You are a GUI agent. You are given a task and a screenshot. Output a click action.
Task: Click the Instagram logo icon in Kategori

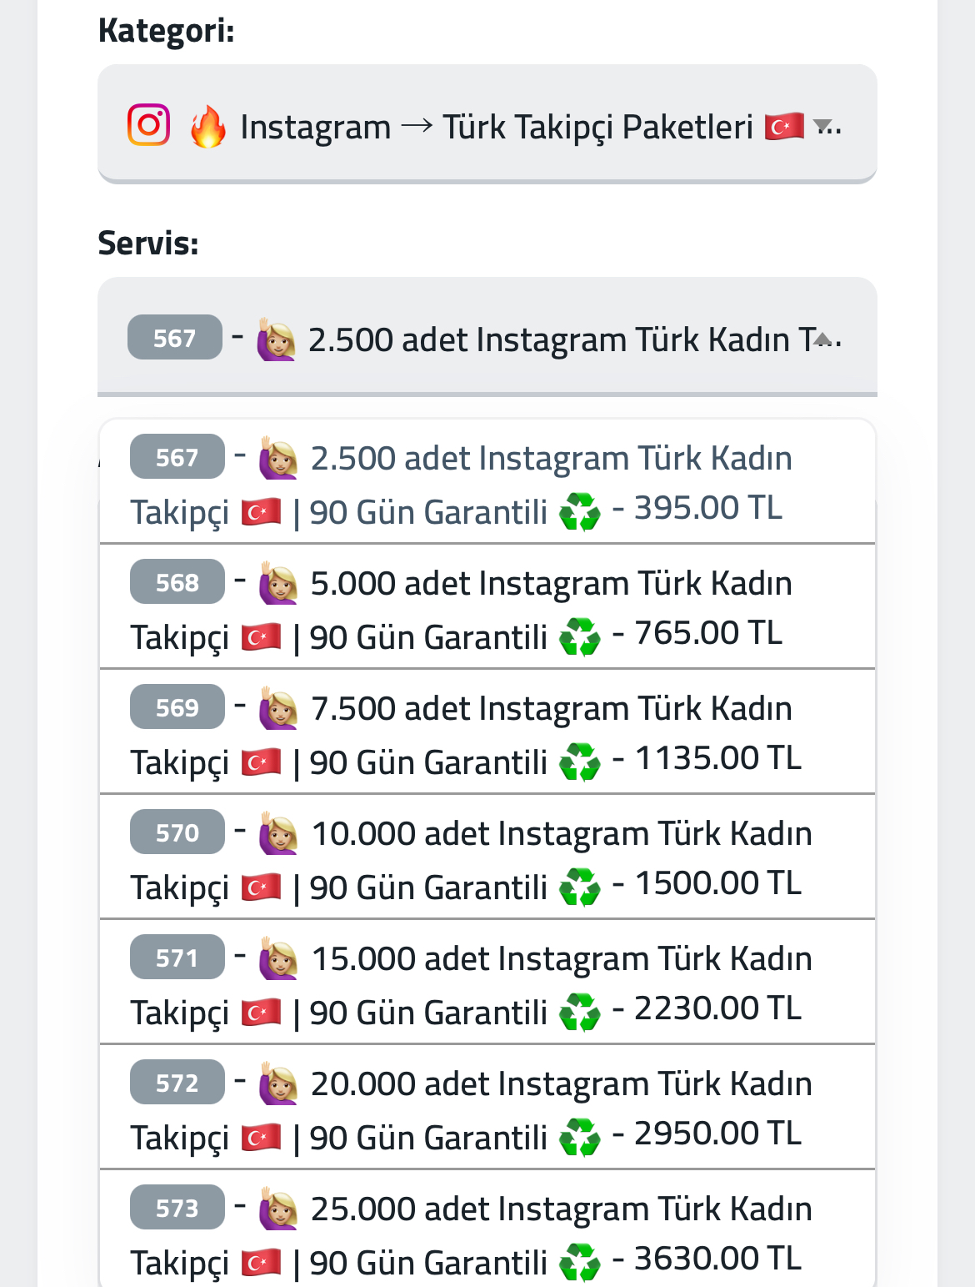tap(148, 125)
